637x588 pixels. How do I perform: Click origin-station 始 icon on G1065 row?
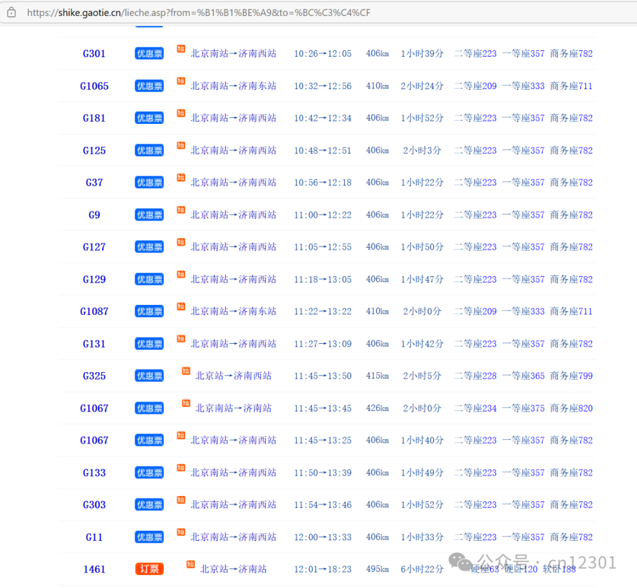pos(181,81)
